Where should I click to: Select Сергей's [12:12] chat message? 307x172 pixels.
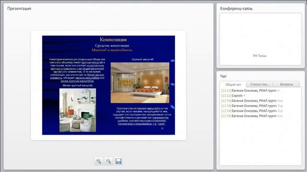click(233, 96)
